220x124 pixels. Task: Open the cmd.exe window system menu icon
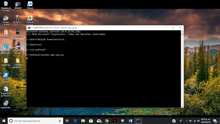click(x=29, y=28)
